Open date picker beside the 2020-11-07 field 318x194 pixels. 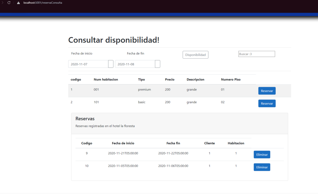(111, 64)
